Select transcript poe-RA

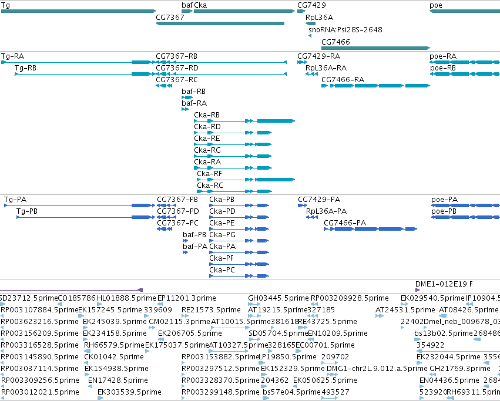(443, 56)
